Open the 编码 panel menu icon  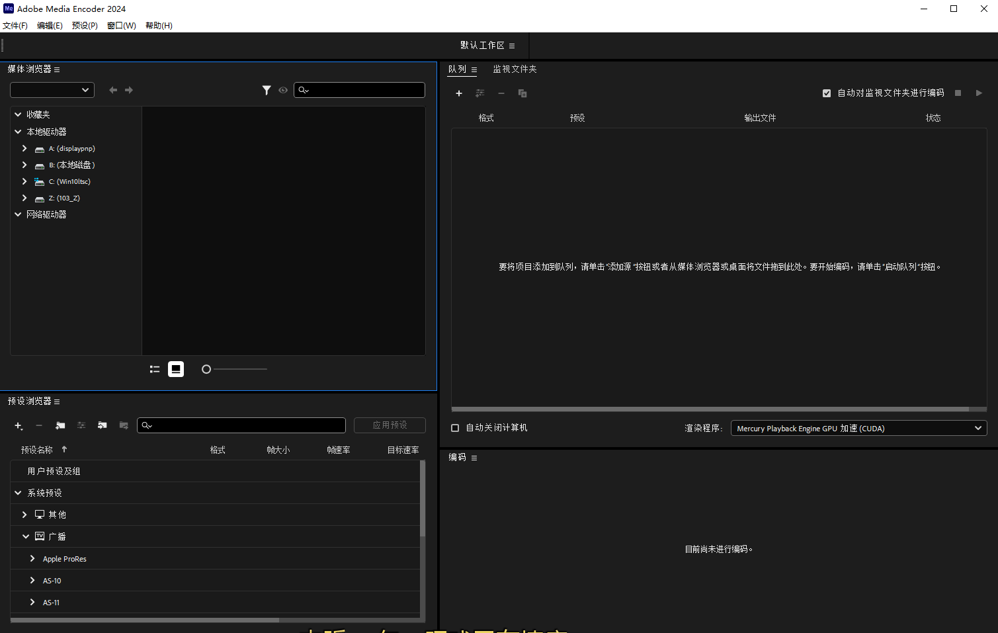474,458
